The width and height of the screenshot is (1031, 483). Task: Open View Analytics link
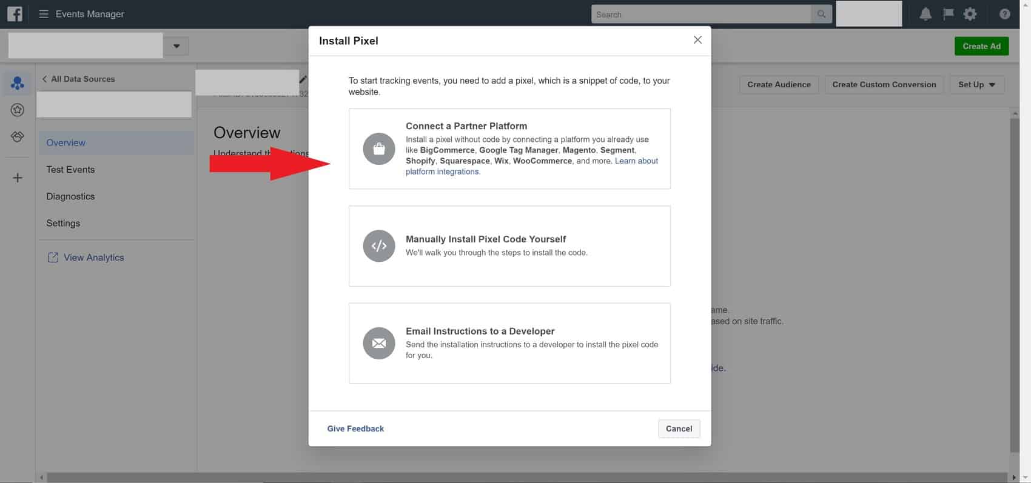[93, 258]
